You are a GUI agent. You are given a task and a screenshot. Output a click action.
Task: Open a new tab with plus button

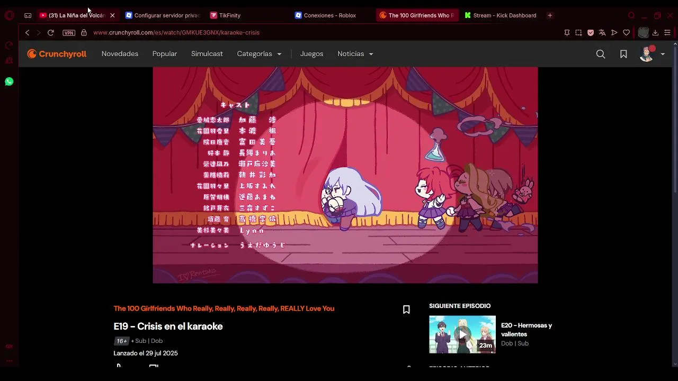pos(550,15)
